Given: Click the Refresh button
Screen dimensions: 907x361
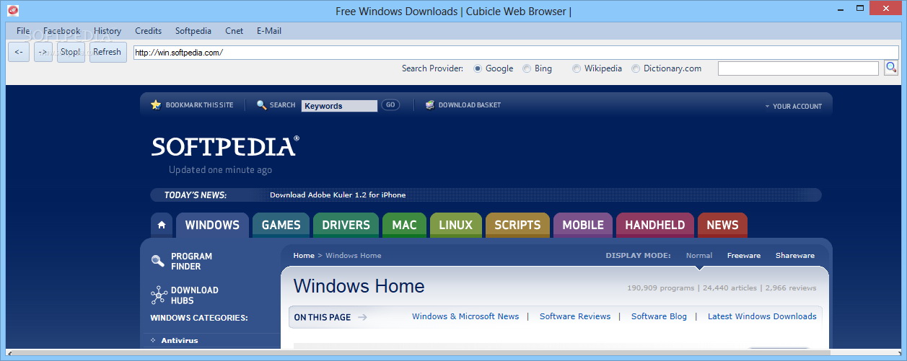Looking at the screenshot, I should [x=108, y=52].
